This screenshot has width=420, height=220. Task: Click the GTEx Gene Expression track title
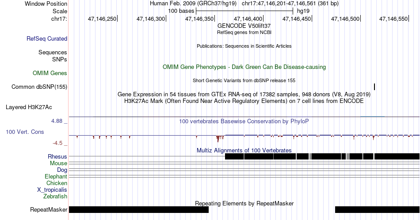coord(244,95)
